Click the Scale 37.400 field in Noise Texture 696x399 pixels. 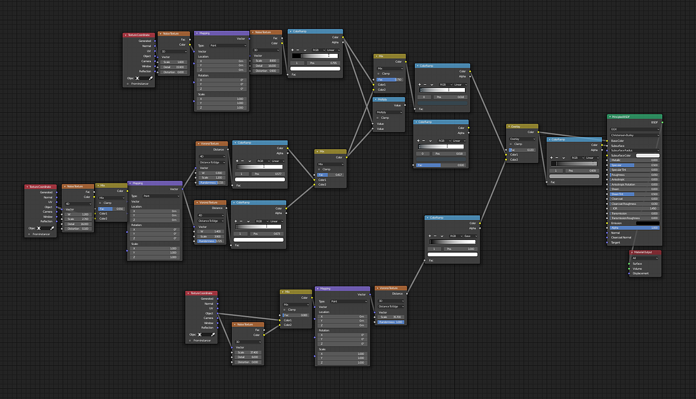pyautogui.click(x=248, y=352)
